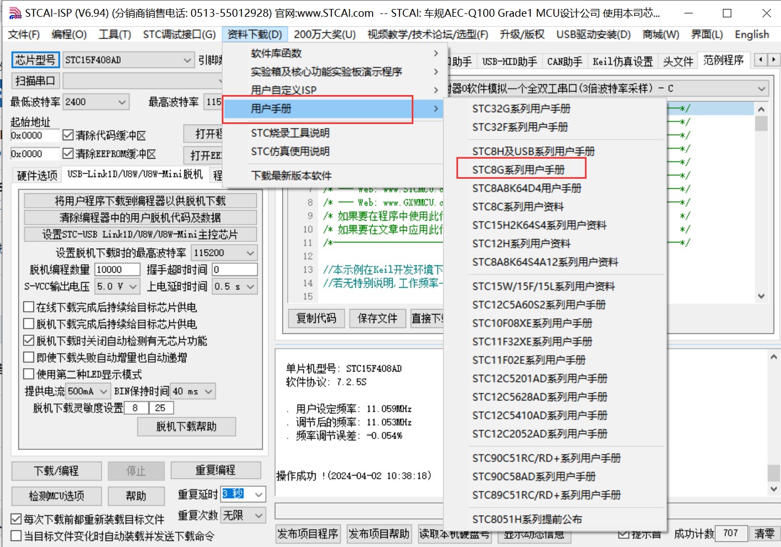
Task: Open 工具(T) menu
Action: 115,35
